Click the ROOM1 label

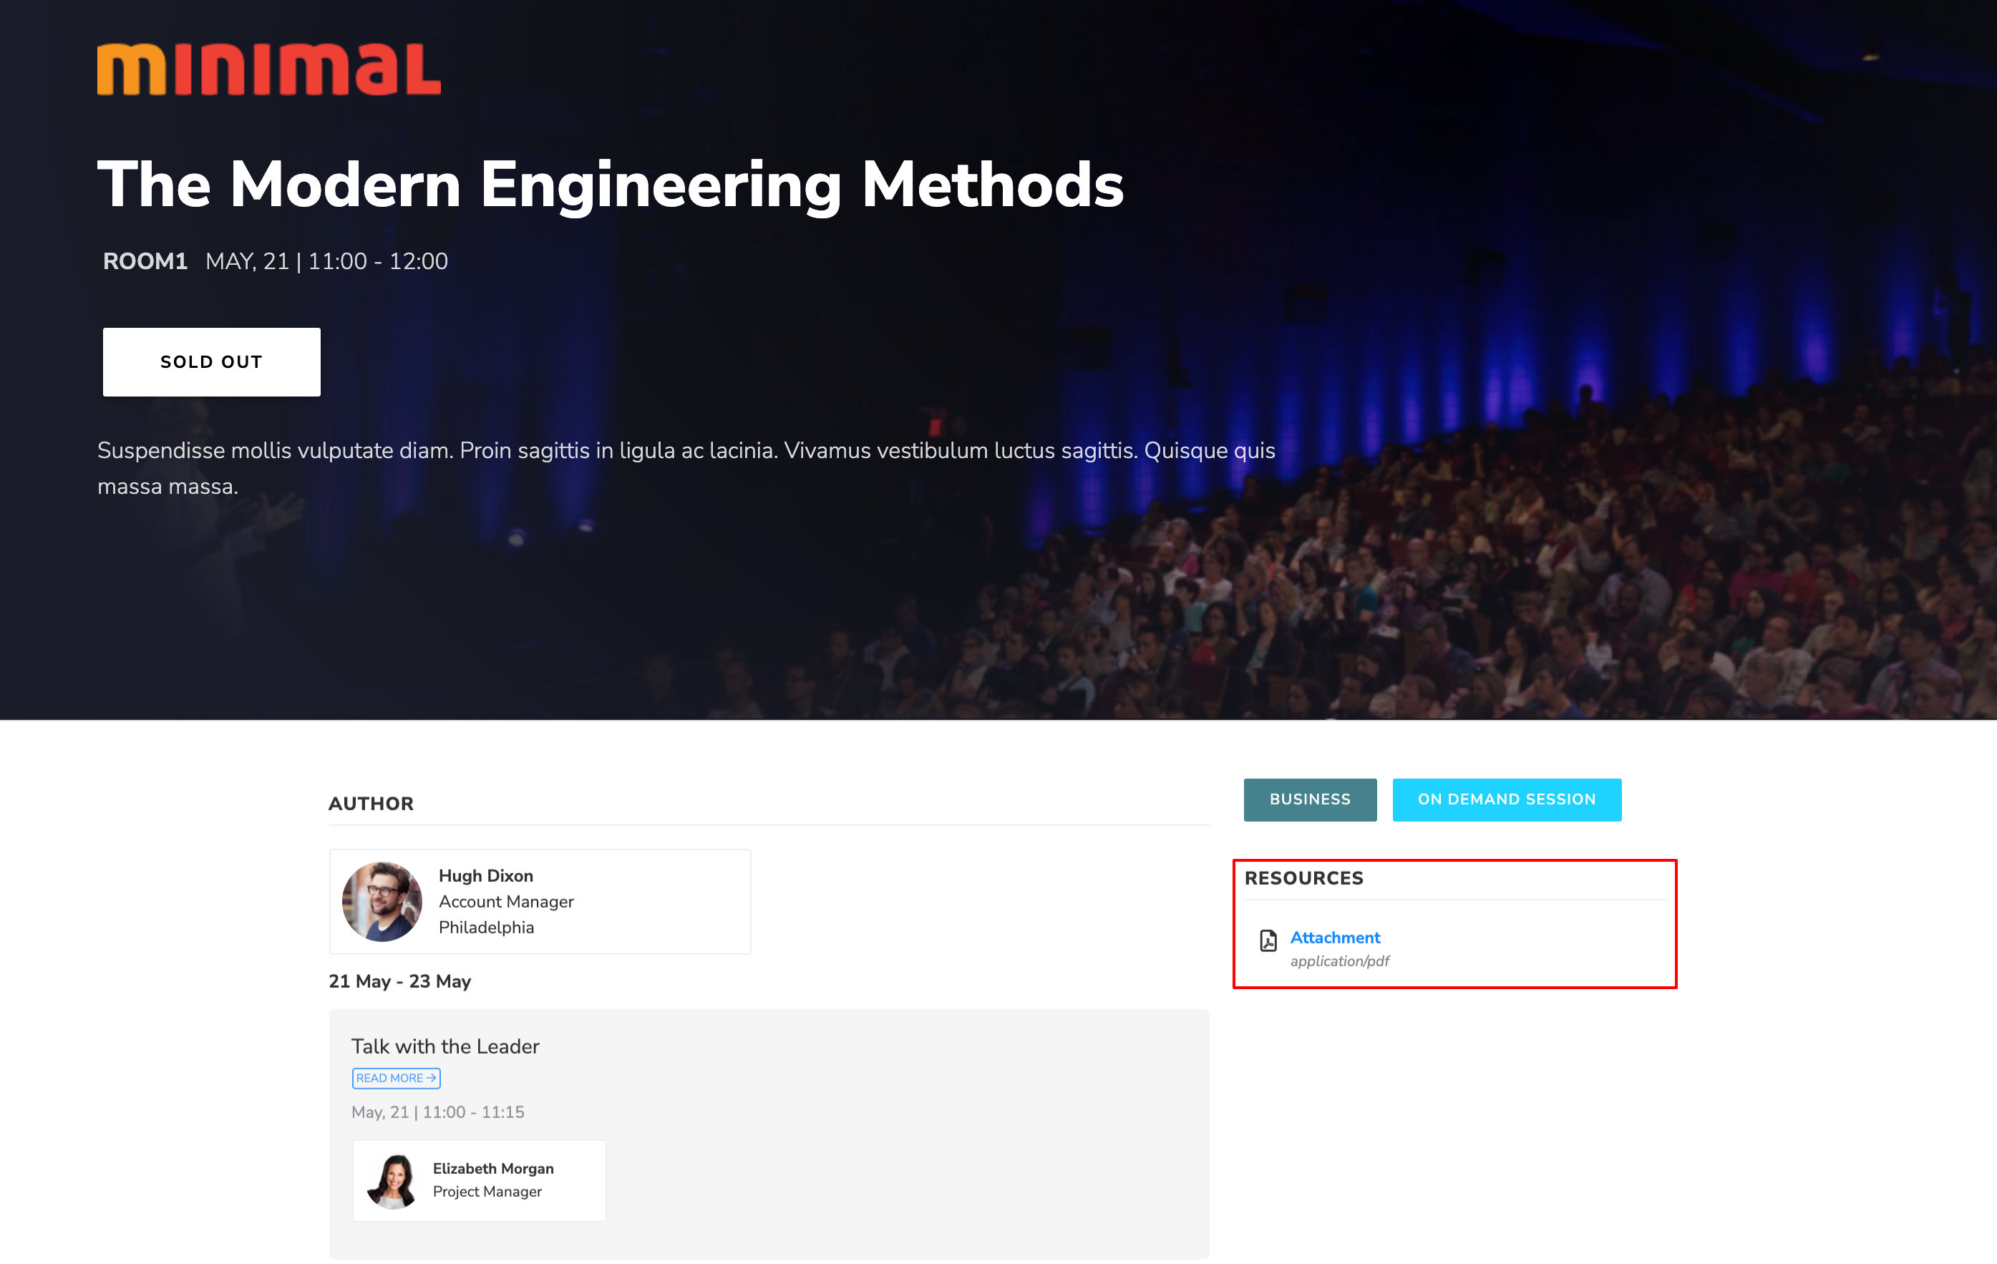[x=145, y=261]
